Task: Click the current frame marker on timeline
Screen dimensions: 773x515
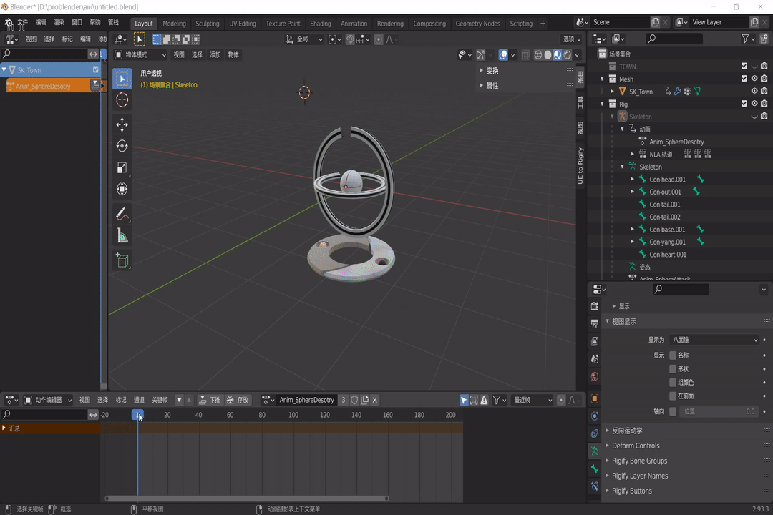Action: 137,414
